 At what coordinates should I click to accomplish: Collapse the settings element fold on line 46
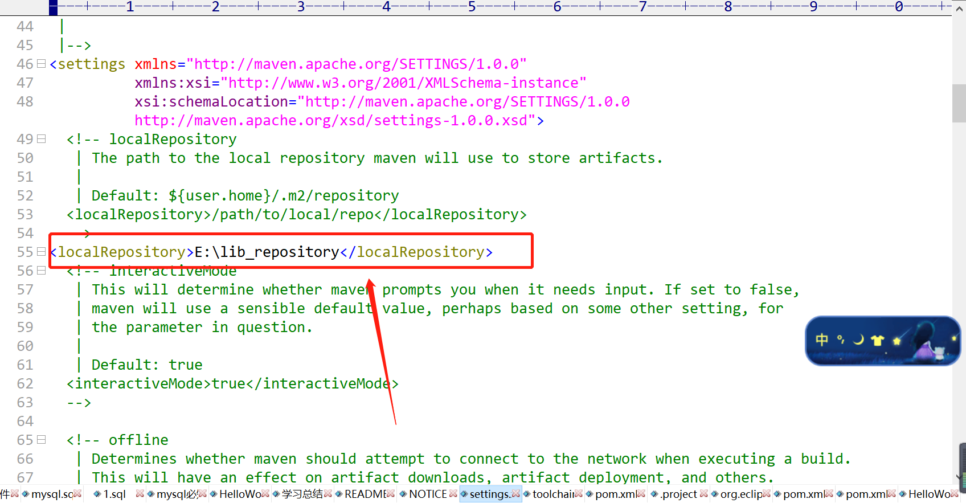pyautogui.click(x=41, y=64)
